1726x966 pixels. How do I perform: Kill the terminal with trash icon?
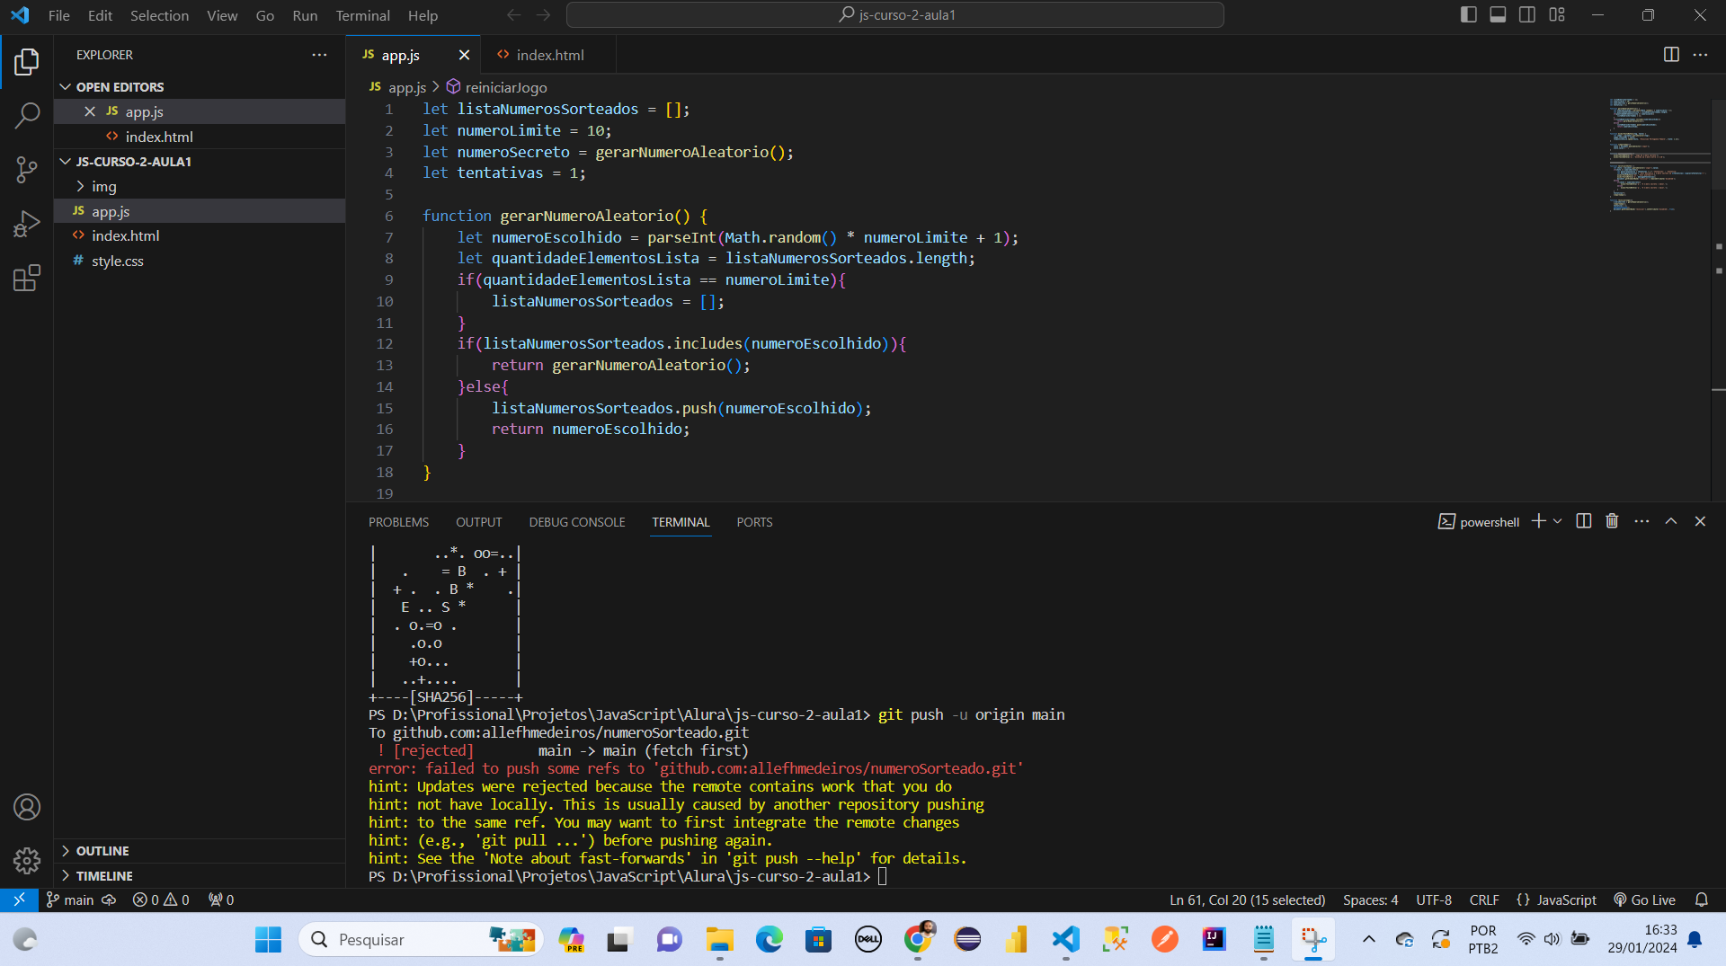click(x=1612, y=521)
